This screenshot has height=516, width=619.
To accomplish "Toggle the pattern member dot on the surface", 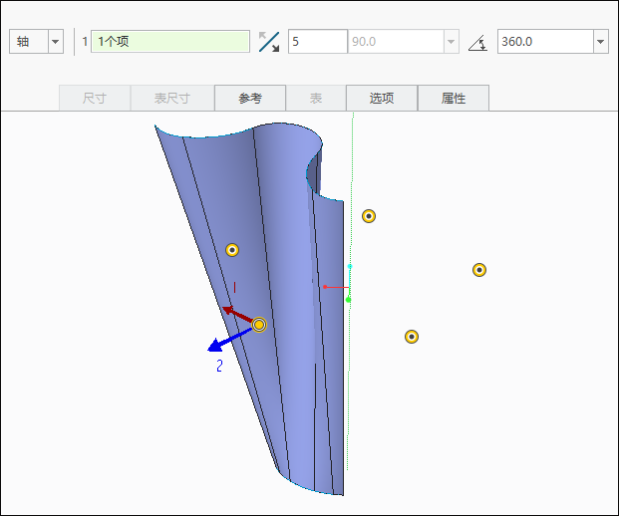I will 232,250.
